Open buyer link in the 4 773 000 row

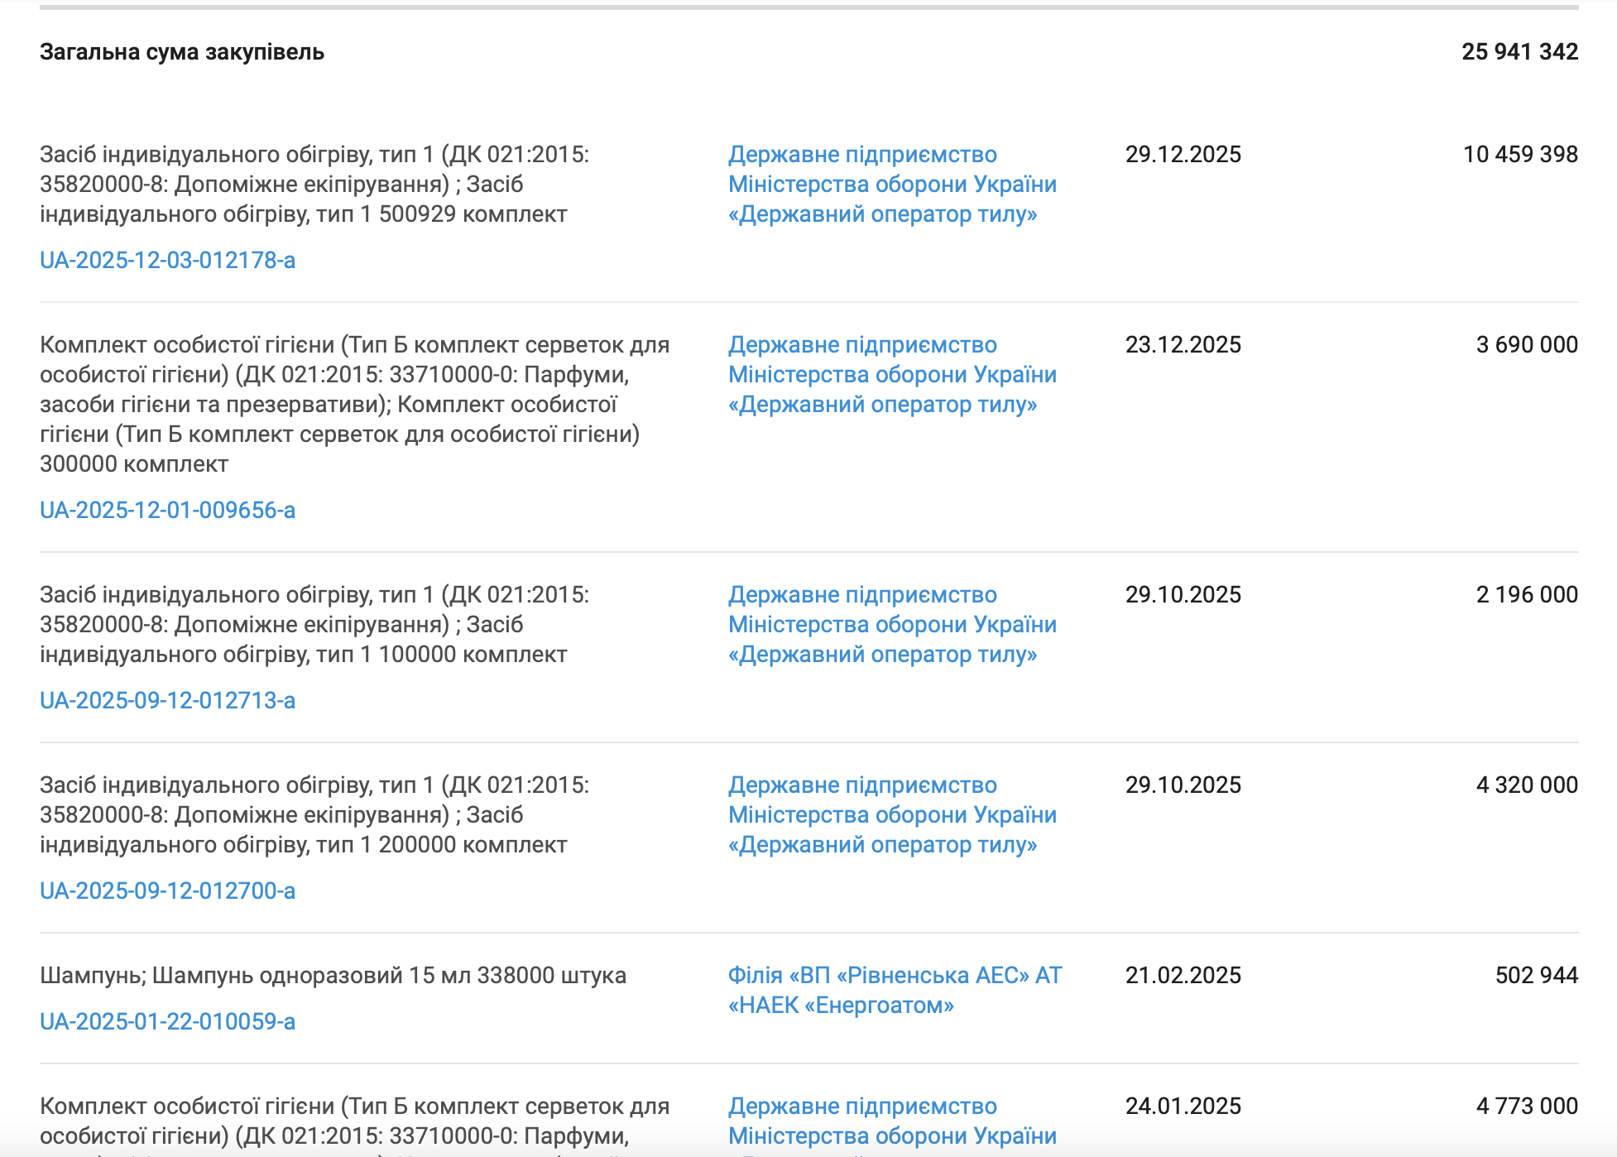[x=892, y=1121]
